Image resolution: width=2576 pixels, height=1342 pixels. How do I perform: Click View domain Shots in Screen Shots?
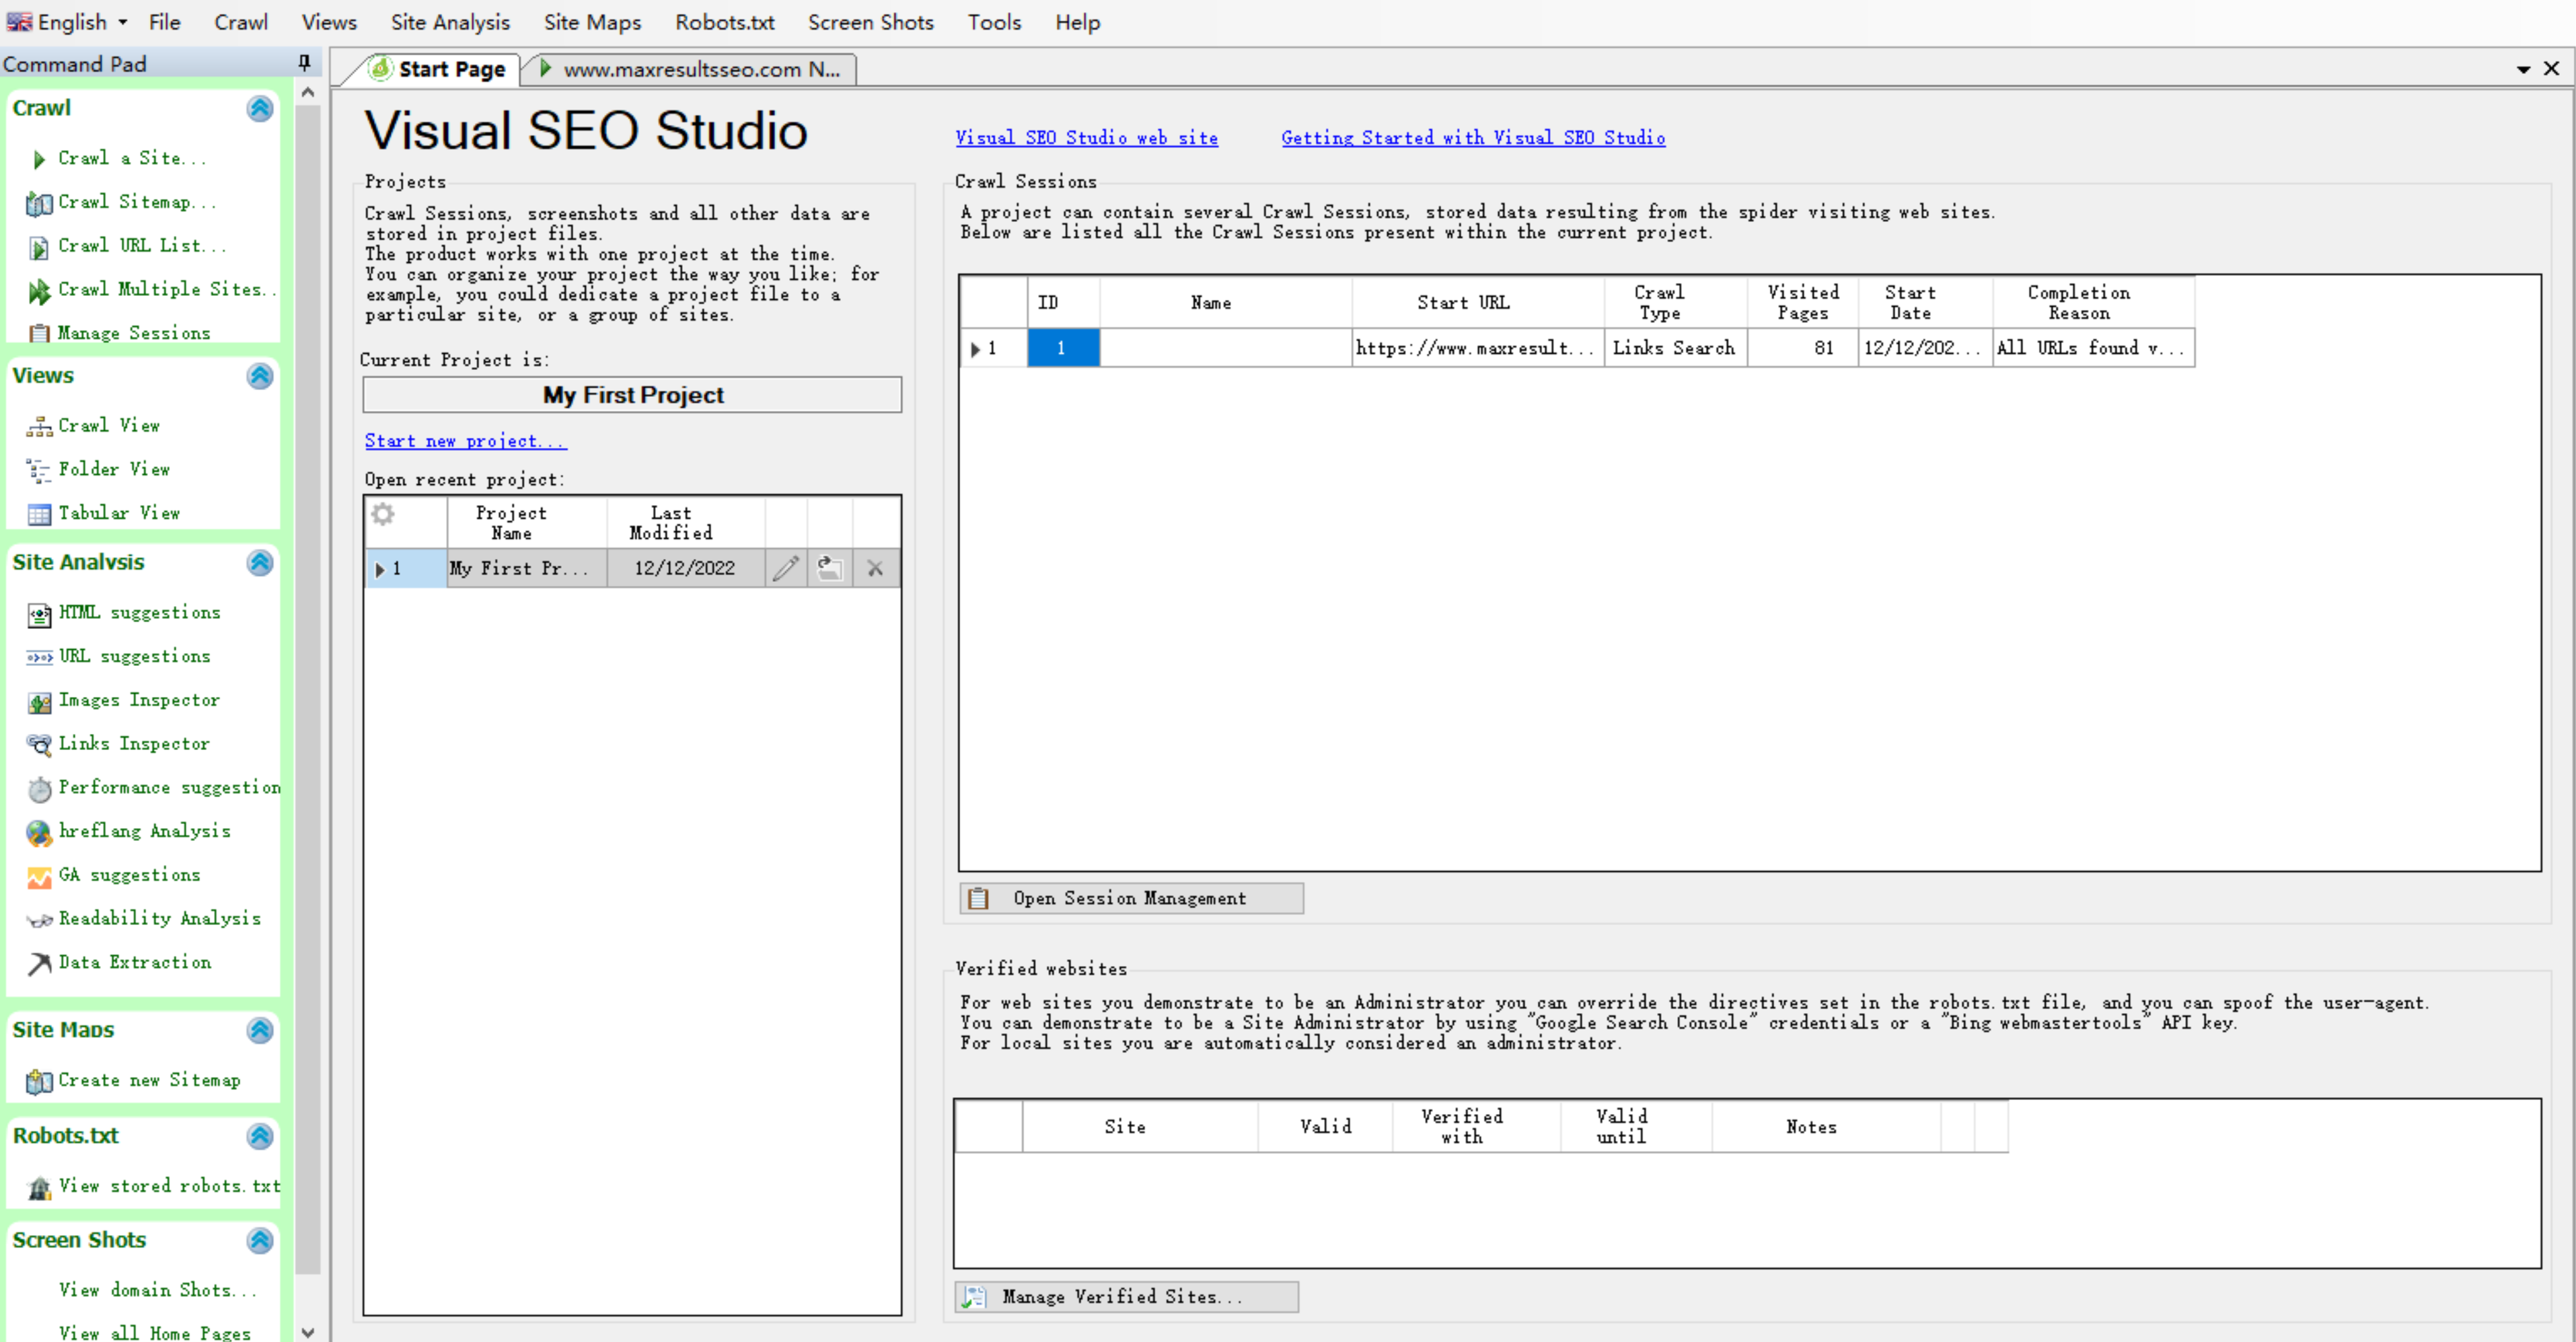(157, 1291)
